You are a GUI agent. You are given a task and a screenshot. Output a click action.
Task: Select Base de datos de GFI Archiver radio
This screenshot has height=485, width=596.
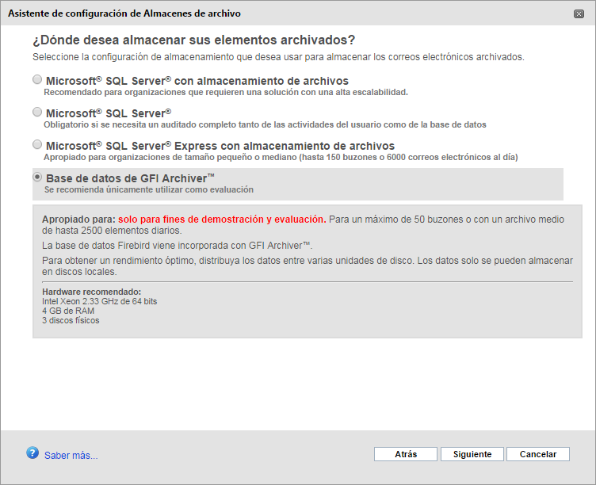[37, 177]
